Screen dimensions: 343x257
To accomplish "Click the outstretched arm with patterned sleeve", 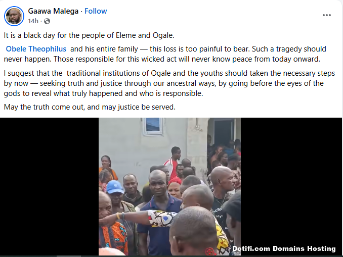I will (x=140, y=218).
